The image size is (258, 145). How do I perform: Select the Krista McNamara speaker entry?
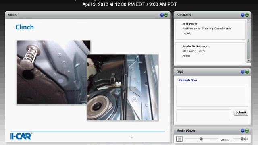pos(210,52)
